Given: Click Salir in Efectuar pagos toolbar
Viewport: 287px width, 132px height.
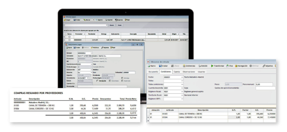Looking at the screenshot, I should pos(127,20).
